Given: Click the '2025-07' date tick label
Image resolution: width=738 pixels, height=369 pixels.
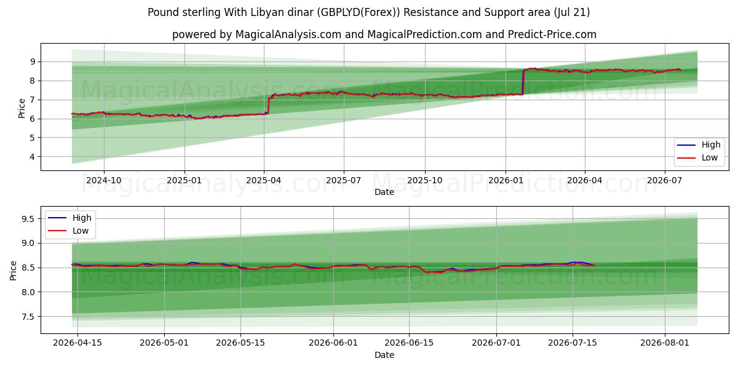Looking at the screenshot, I should (343, 180).
